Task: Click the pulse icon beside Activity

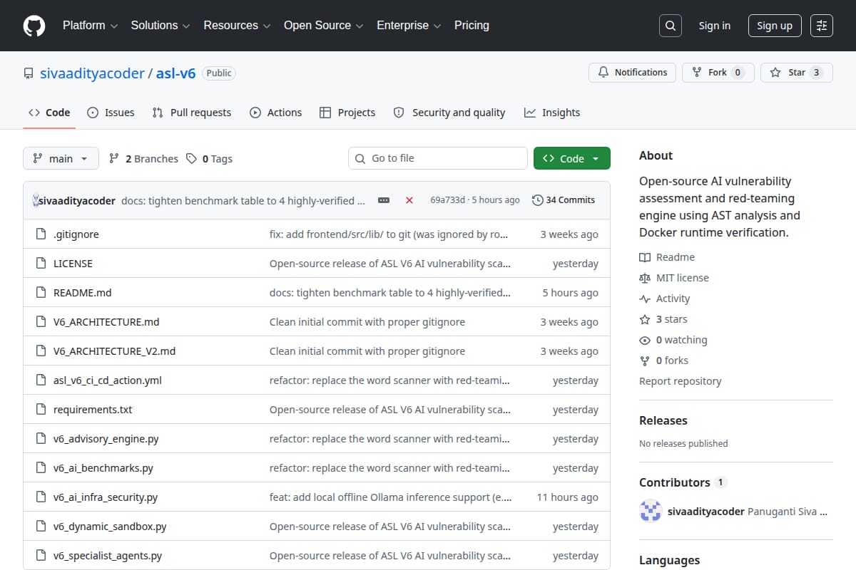Action: point(645,299)
